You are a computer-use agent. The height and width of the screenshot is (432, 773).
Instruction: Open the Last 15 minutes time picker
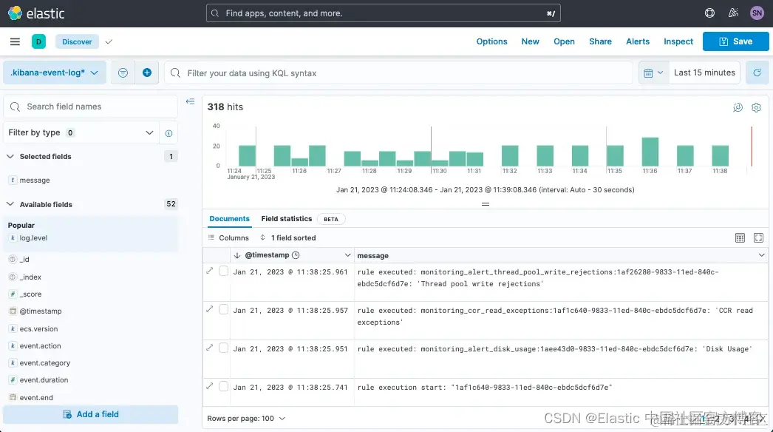[x=704, y=73]
